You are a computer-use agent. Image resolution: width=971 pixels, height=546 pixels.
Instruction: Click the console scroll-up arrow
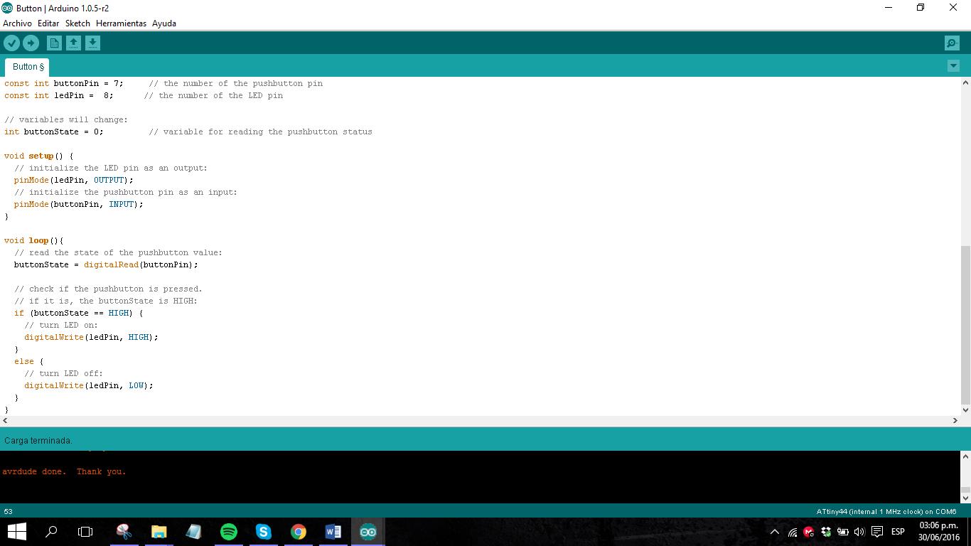click(x=965, y=456)
